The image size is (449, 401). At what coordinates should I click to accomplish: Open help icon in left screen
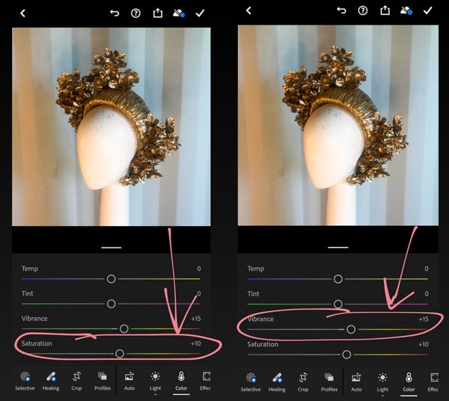coord(135,13)
